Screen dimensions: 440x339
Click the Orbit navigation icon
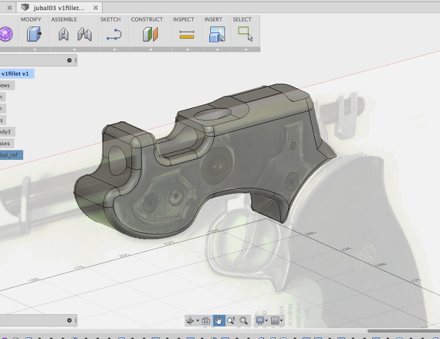(x=190, y=321)
